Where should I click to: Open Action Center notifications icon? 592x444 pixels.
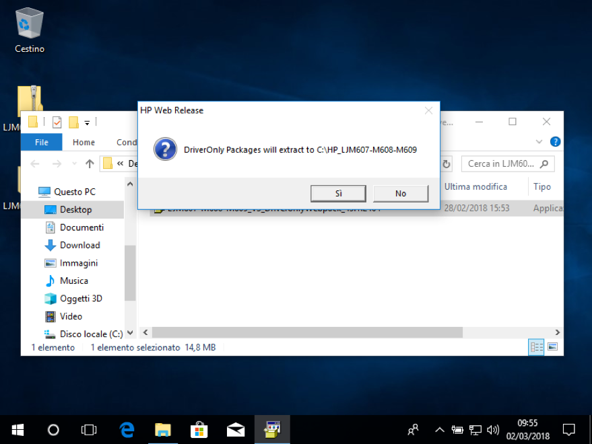pyautogui.click(x=568, y=430)
